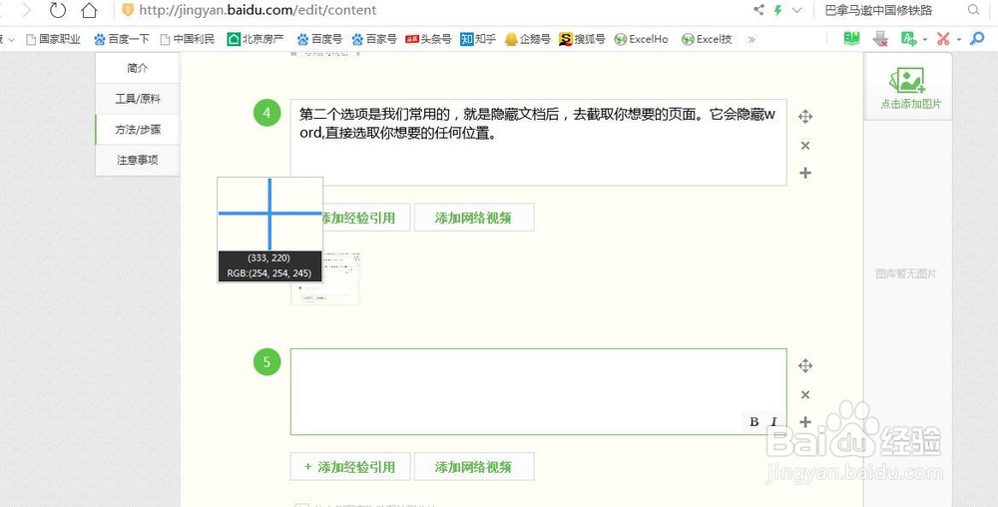Screen dimensions: 998x507
Task: Click the blue magnifier toolbar icon
Action: tap(976, 39)
